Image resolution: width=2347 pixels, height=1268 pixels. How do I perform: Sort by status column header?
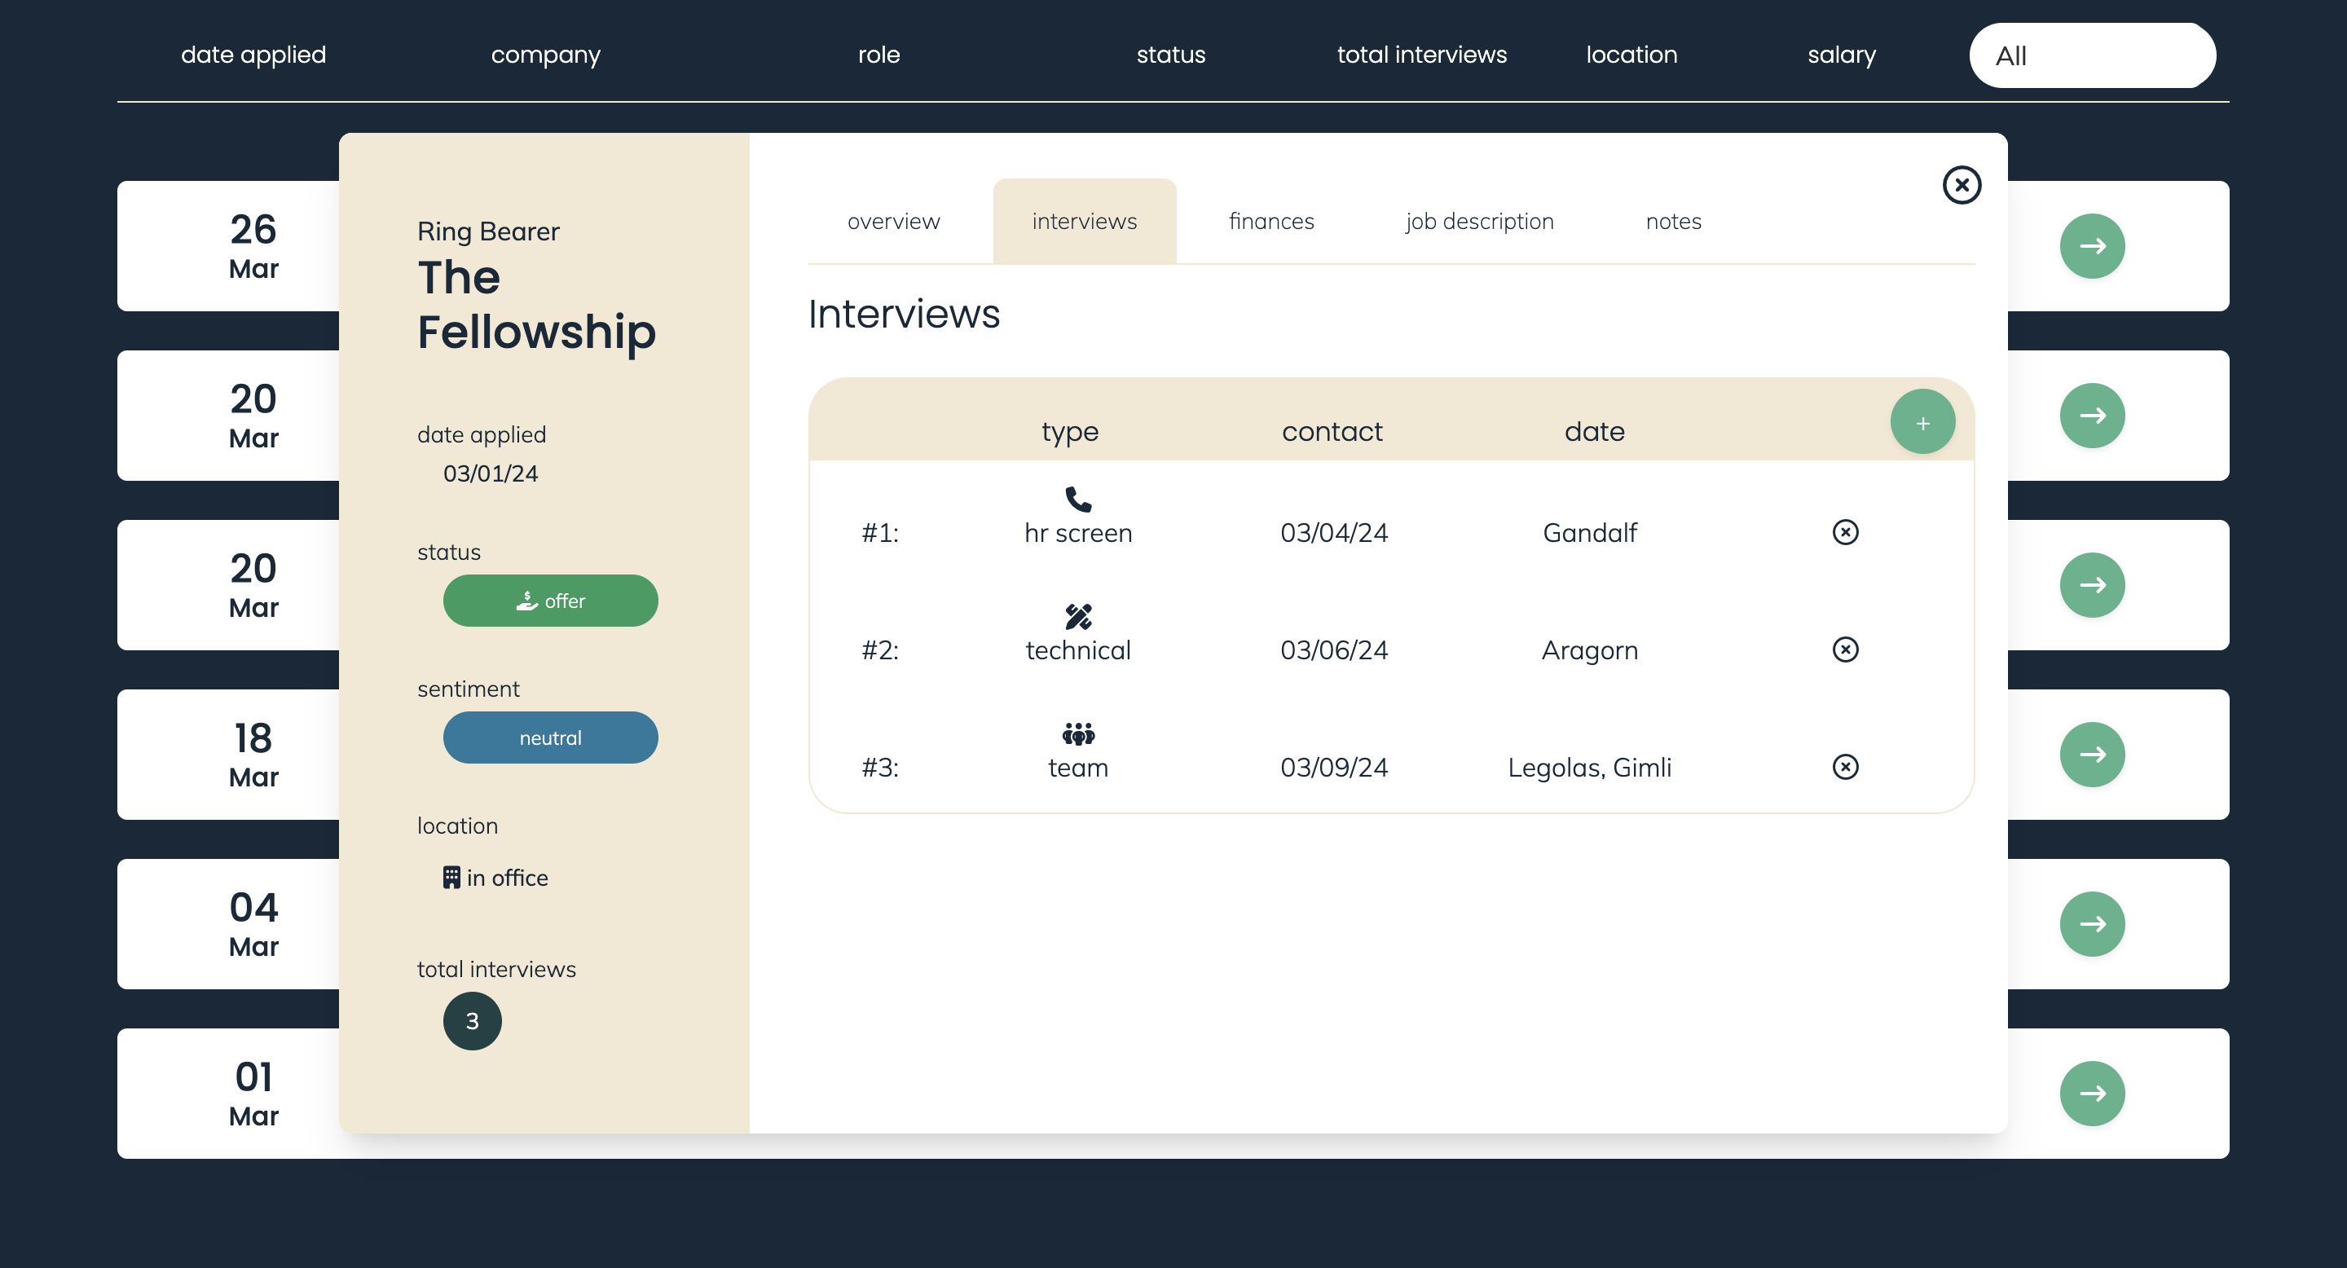[x=1171, y=55]
